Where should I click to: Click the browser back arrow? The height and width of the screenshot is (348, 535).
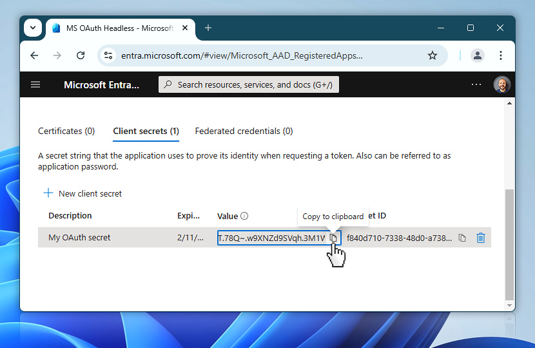34,55
